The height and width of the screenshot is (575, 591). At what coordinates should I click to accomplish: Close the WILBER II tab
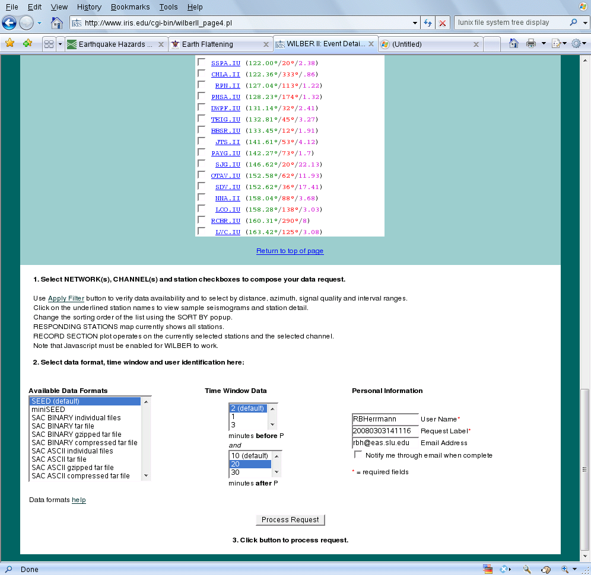click(x=371, y=44)
